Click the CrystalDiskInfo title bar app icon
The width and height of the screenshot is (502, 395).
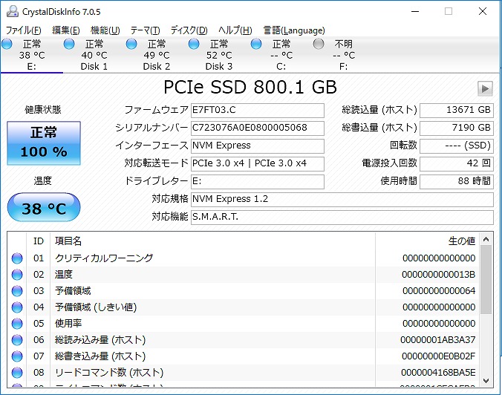10,11
